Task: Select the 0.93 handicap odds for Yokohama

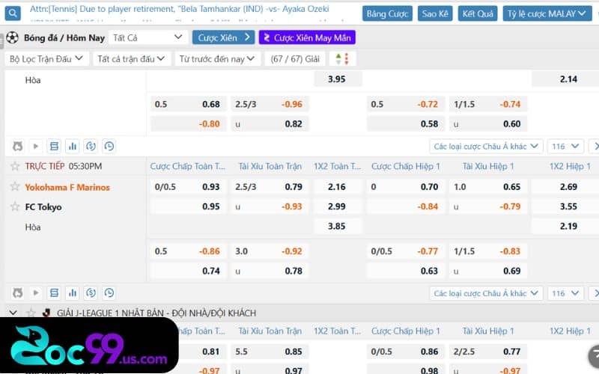Action: 210,187
